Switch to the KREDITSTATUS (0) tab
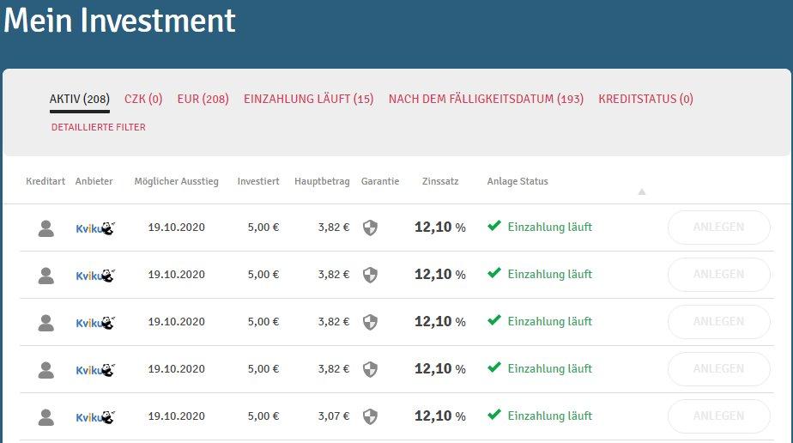 pos(645,99)
